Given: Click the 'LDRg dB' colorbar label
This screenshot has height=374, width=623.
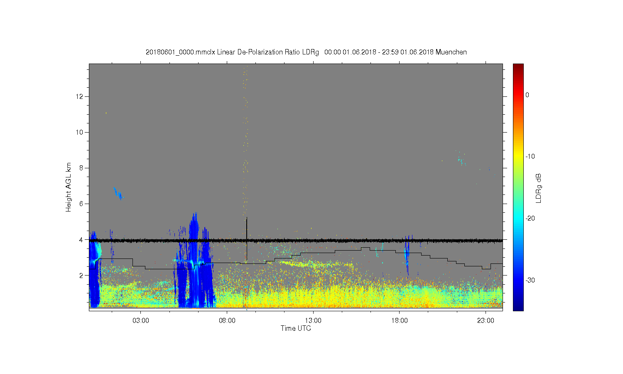Looking at the screenshot, I should [x=539, y=188].
